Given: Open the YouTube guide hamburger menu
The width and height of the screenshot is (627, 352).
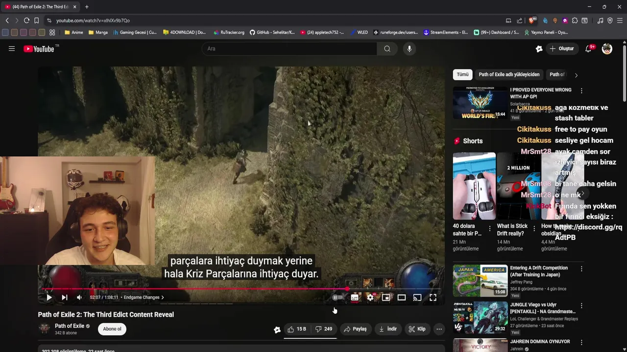Looking at the screenshot, I should pos(12,48).
